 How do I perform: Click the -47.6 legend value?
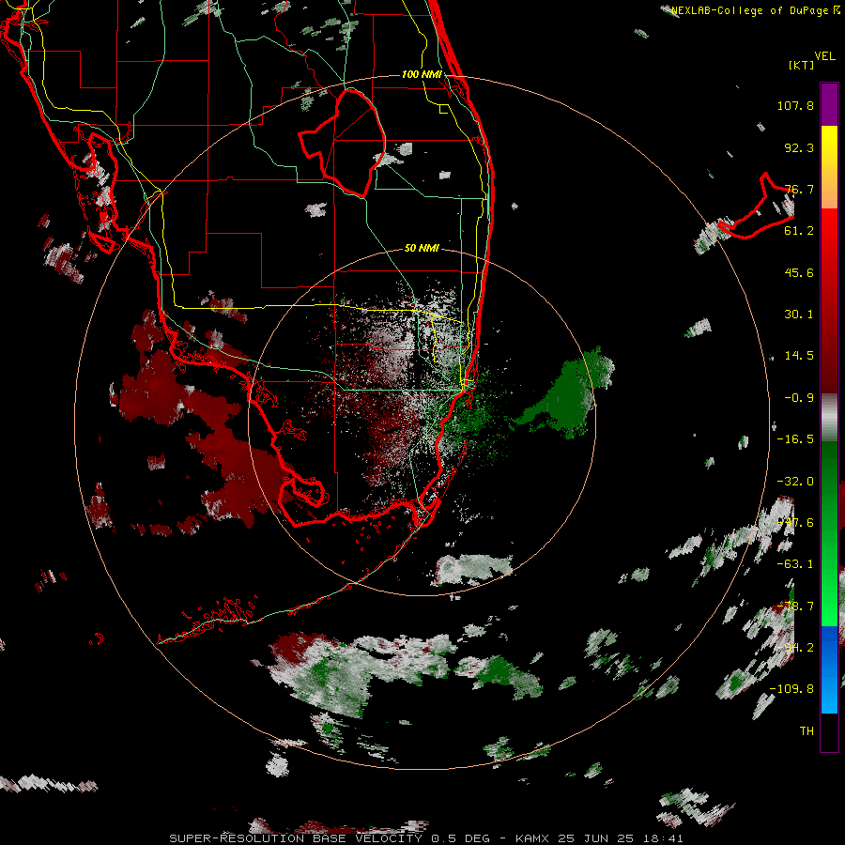click(795, 523)
